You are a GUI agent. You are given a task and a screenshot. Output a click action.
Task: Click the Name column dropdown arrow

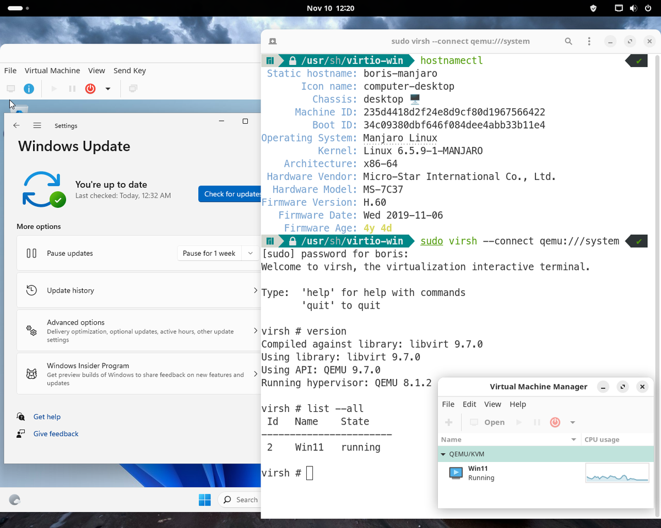click(574, 439)
